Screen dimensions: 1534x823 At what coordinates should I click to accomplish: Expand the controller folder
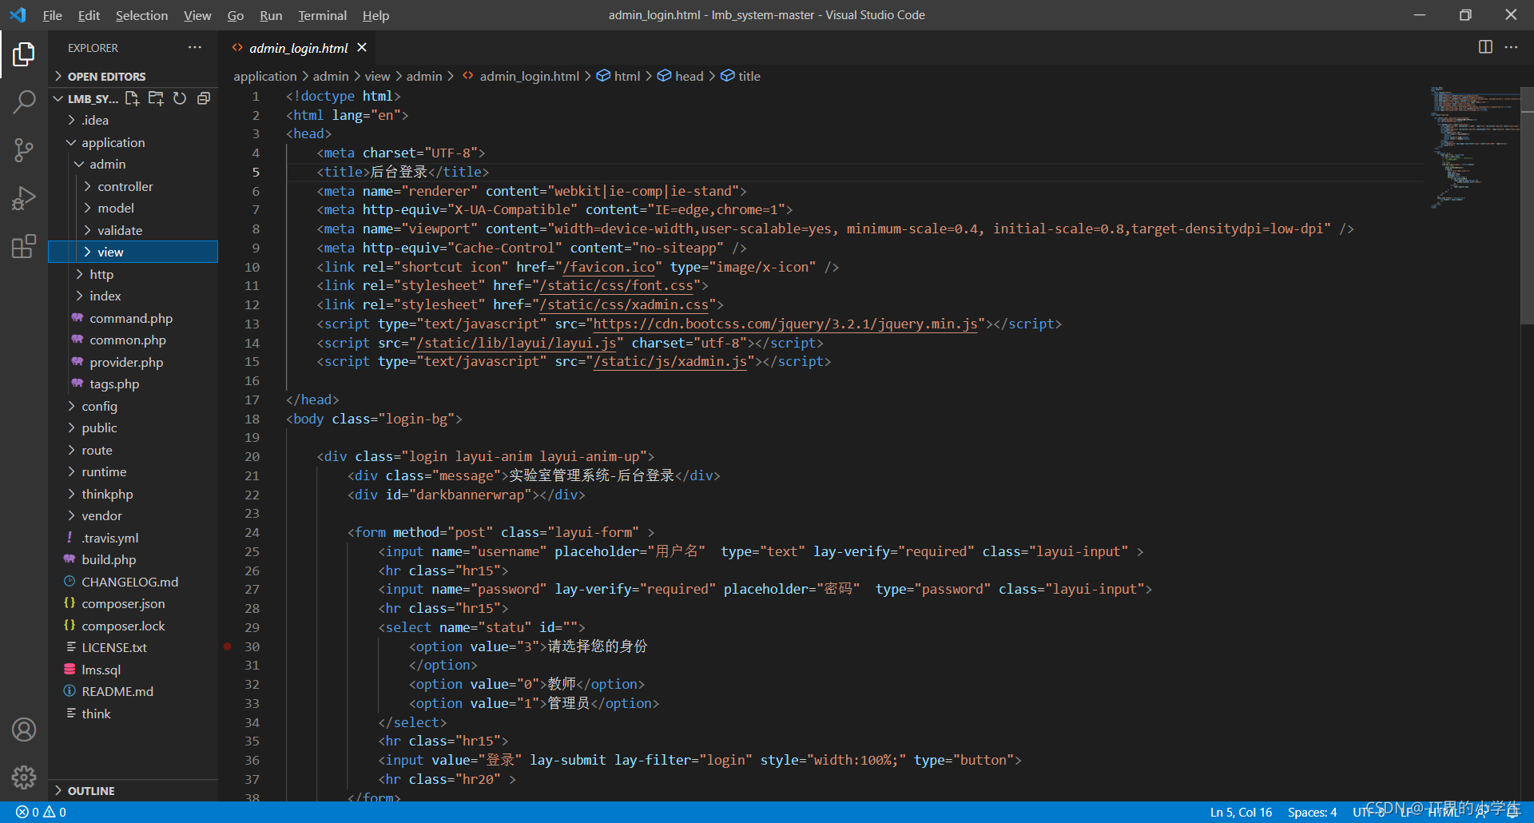pos(125,186)
